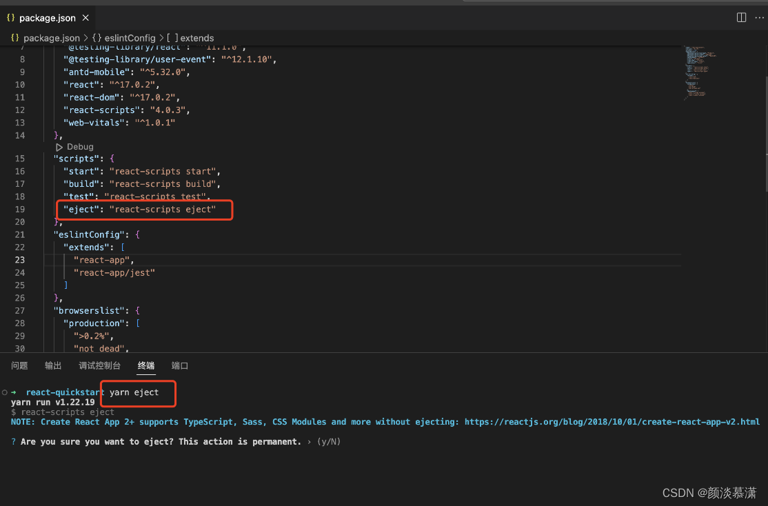Select the 终端 panel tab
The width and height of the screenshot is (768, 506).
tap(146, 365)
